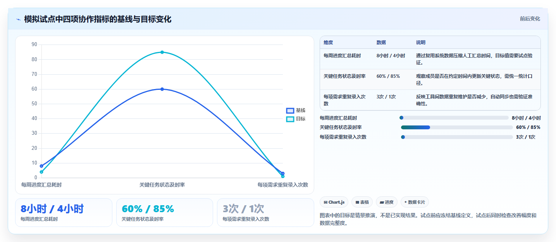The image size is (556, 242).
Task: Click the 每项需求重复录入次数 progress bar
Action: pos(457,137)
